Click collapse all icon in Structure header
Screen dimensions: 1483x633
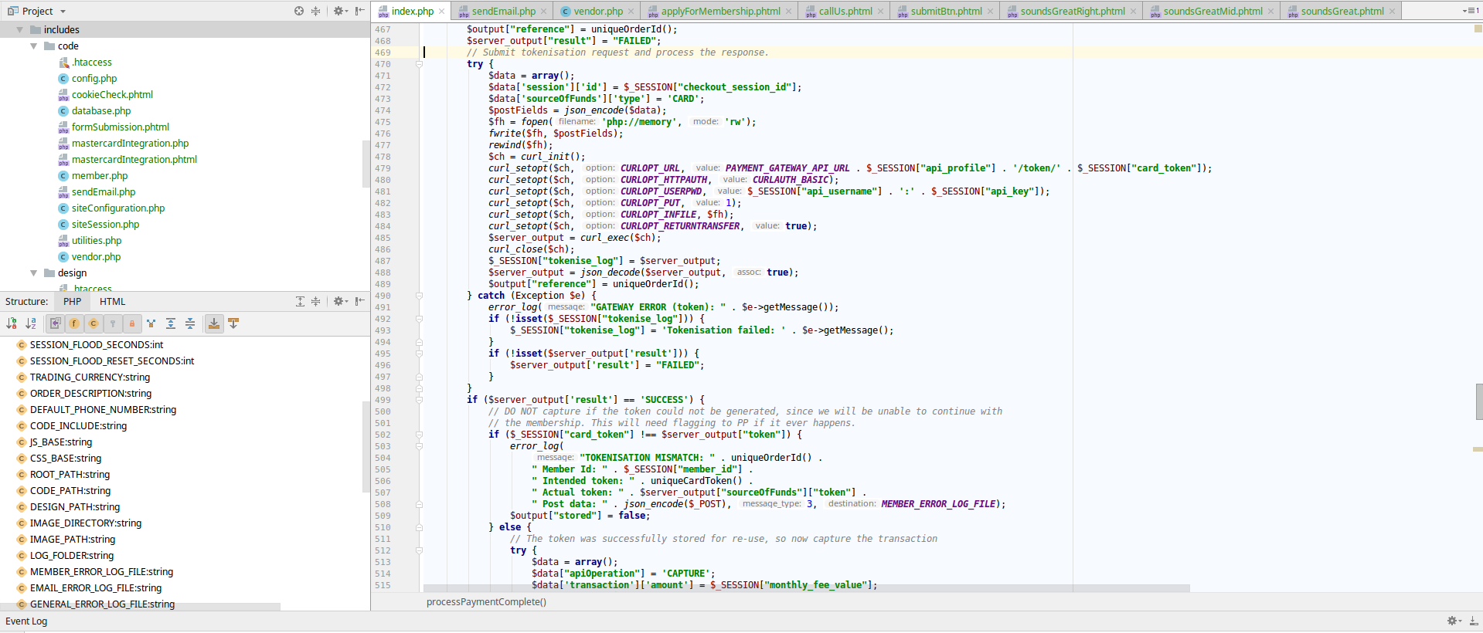pos(315,301)
